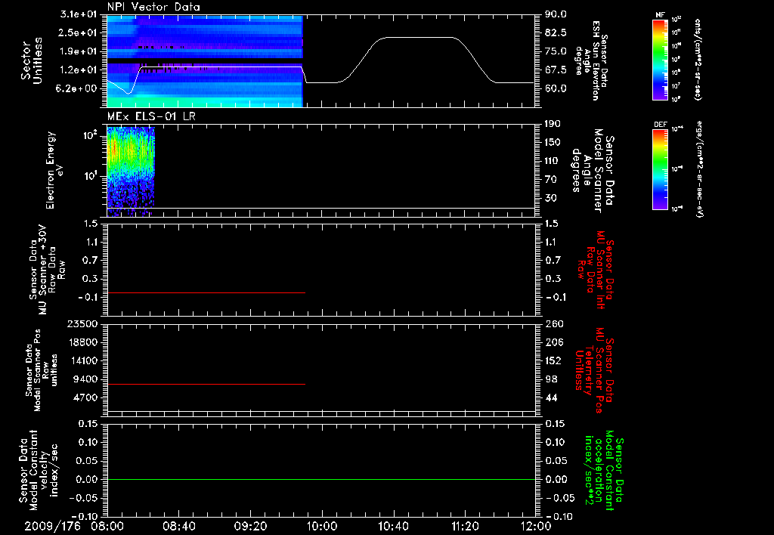Click the NPI sector spectrogram data

point(205,61)
